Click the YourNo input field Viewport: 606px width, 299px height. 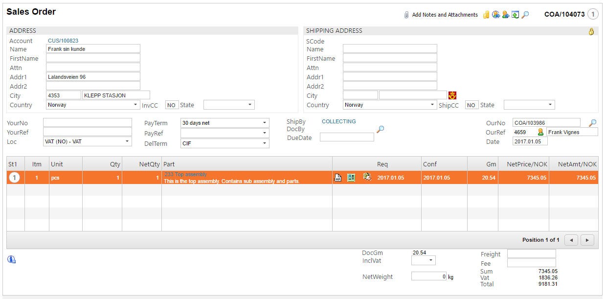[88, 122]
